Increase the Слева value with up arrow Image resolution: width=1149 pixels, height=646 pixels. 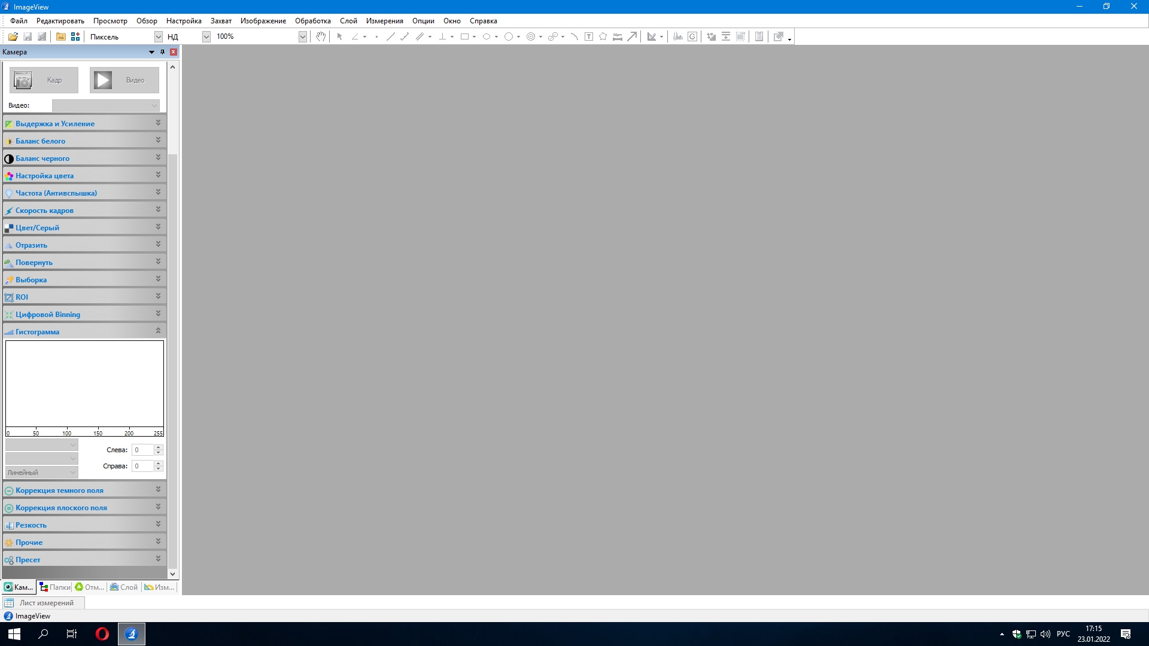(x=159, y=447)
